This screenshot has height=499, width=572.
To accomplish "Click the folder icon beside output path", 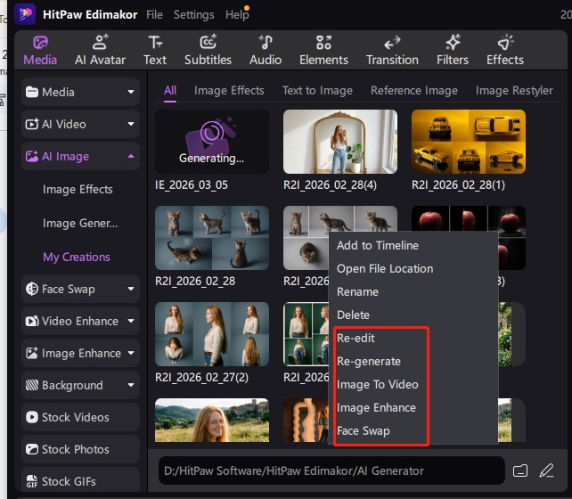I will point(521,470).
